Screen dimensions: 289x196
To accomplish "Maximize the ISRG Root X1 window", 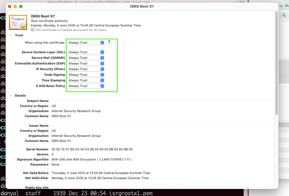I will (x=21, y=6).
